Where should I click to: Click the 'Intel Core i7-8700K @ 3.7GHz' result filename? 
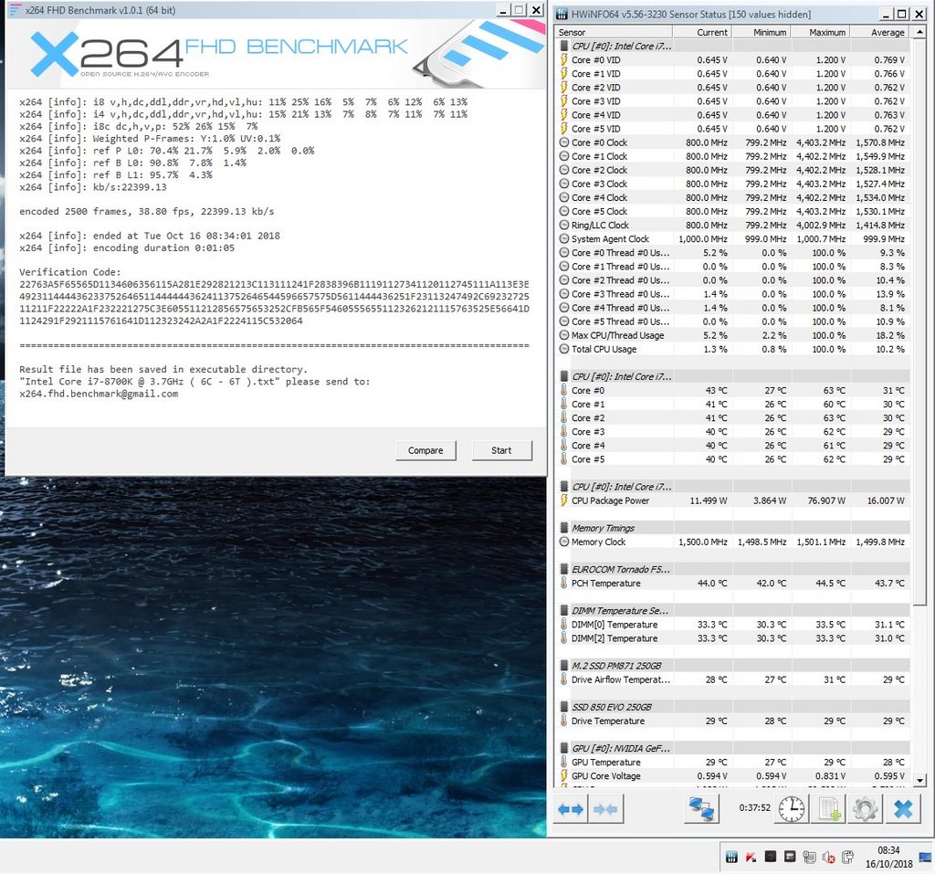tap(149, 381)
